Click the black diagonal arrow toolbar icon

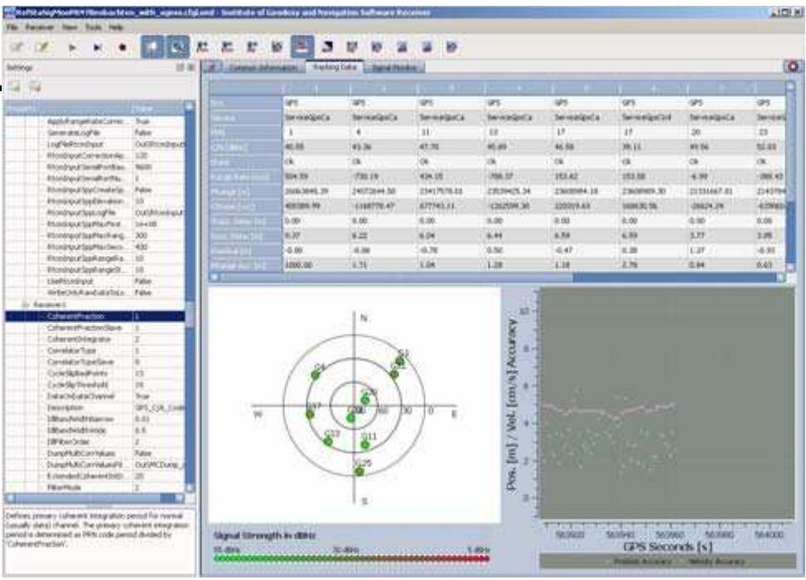click(x=327, y=47)
